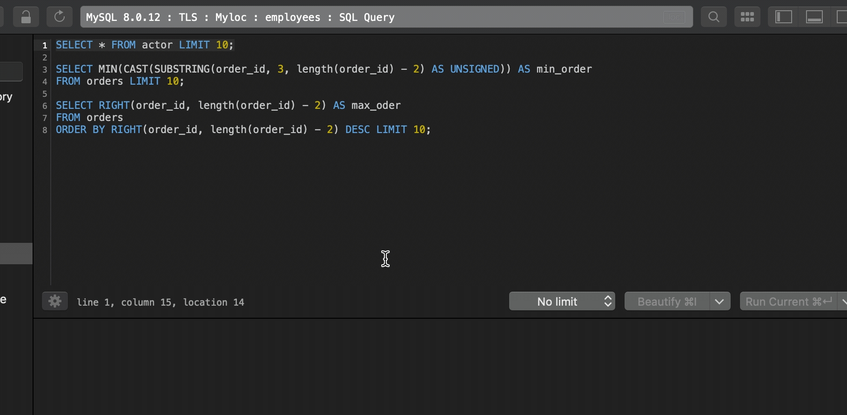
Task: Click the Beautify button
Action: (x=666, y=301)
